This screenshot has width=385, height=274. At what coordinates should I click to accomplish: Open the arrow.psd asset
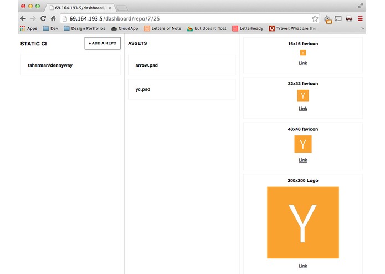(182, 65)
